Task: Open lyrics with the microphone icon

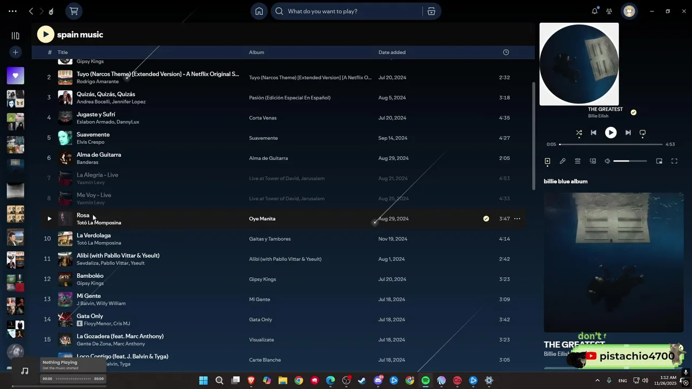Action: click(562, 161)
